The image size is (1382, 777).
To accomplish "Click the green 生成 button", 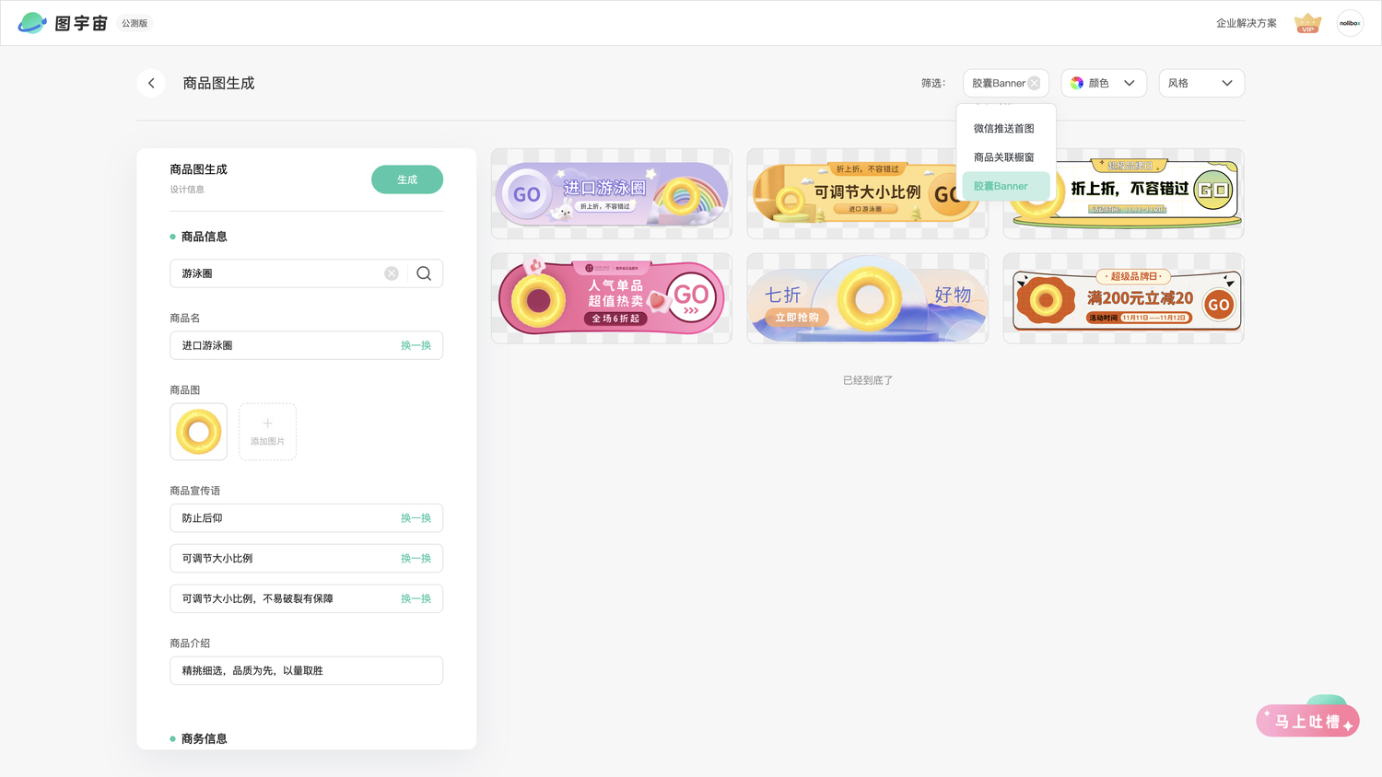I will click(x=407, y=180).
